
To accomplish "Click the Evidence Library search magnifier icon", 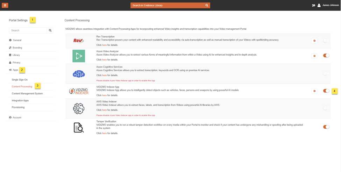I will point(207,5).
